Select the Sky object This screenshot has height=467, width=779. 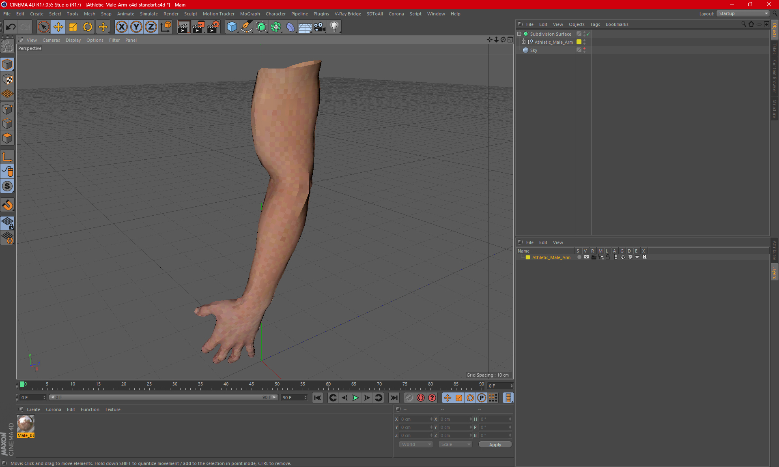[533, 50]
